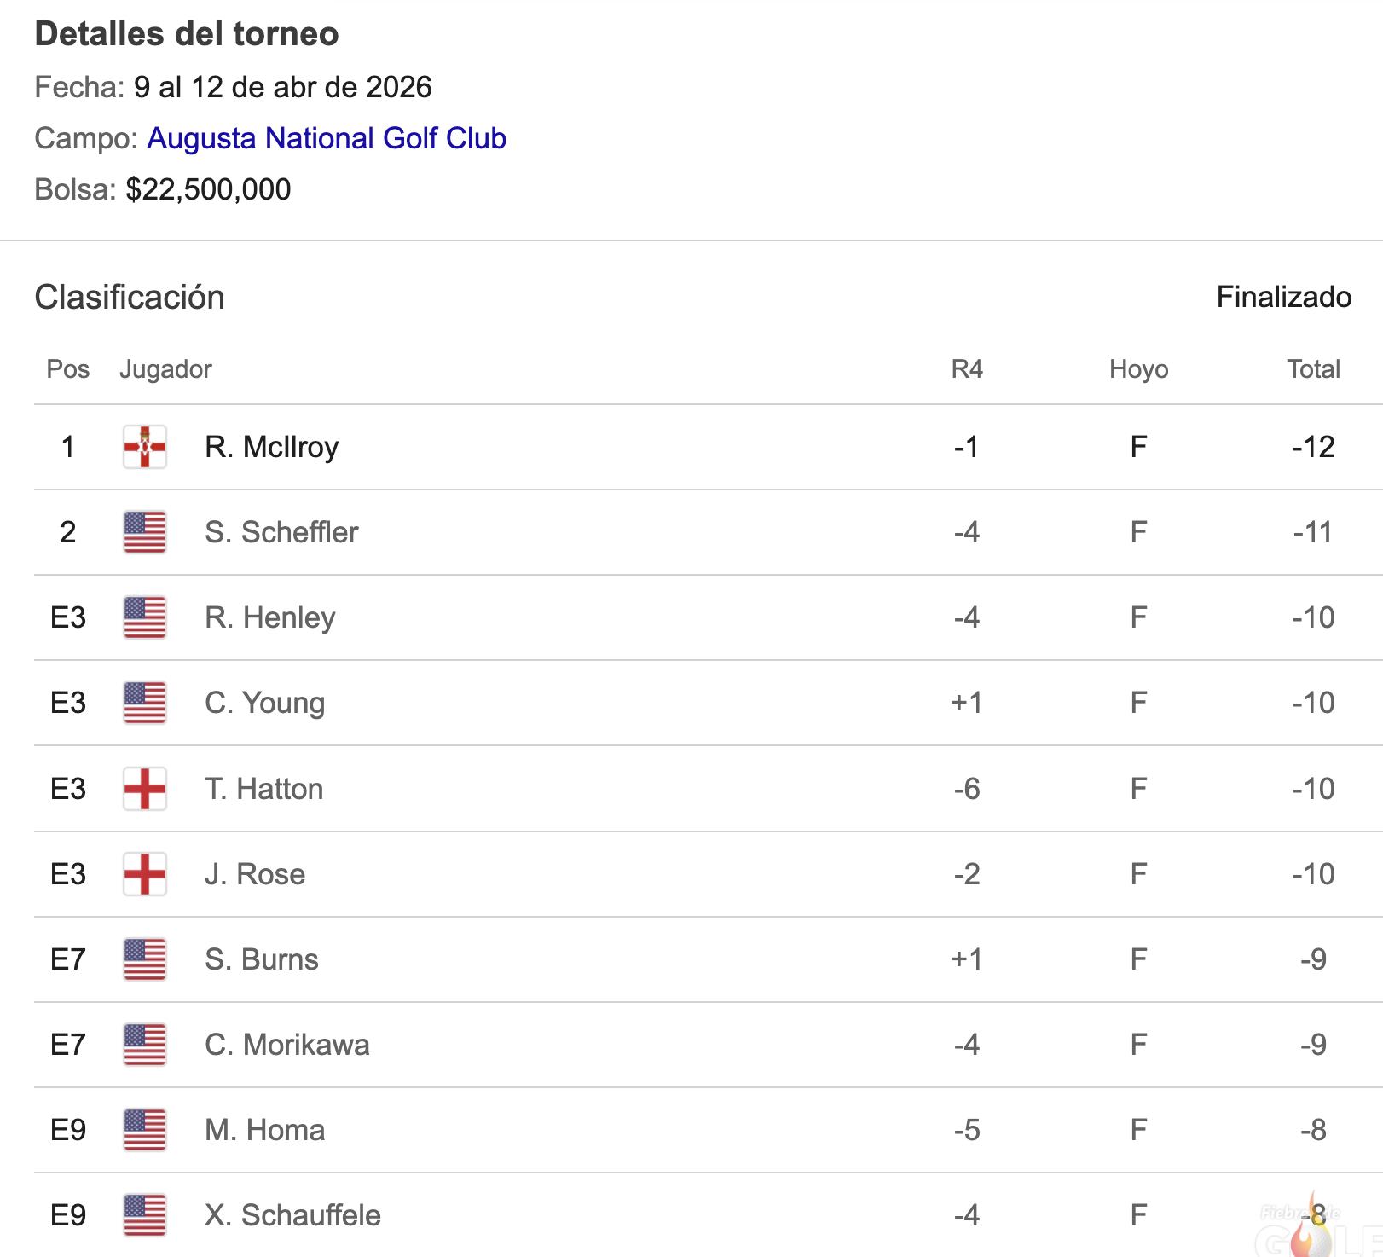Screen dimensions: 1383x1257
Task: Click the Northern Ireland flag beside R. McIlroy
Action: pyautogui.click(x=145, y=447)
